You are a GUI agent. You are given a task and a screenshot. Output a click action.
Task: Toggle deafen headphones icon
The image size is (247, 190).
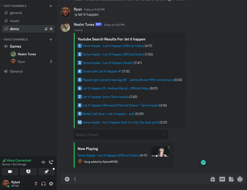click(x=44, y=184)
